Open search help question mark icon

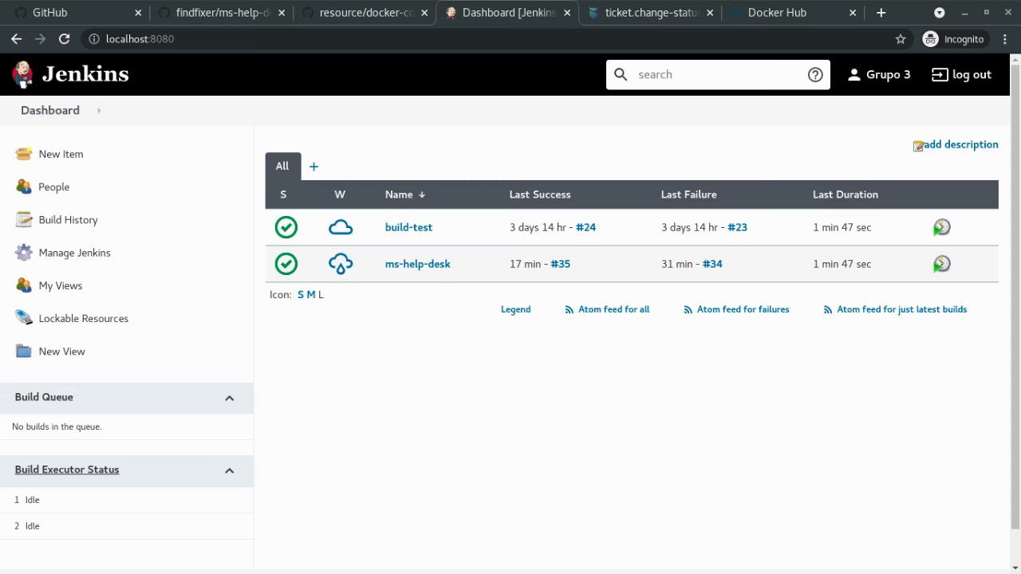815,74
